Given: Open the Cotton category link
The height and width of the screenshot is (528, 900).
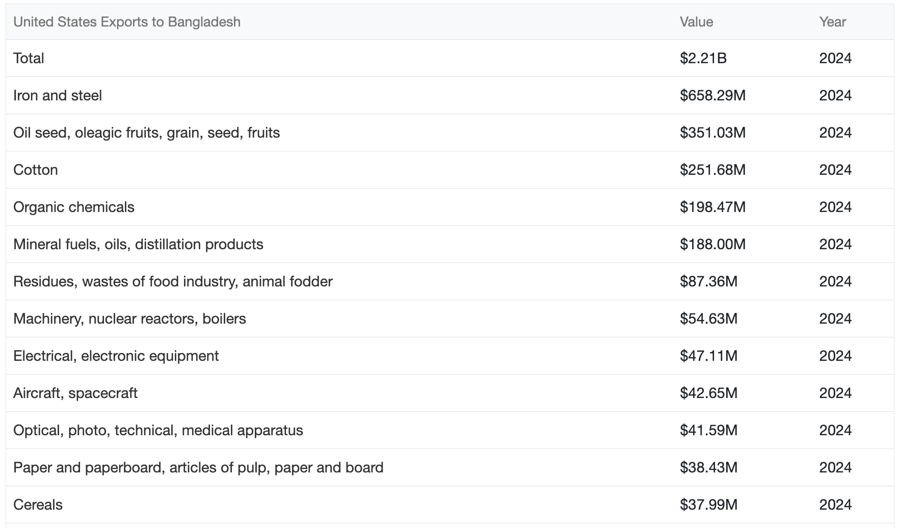Looking at the screenshot, I should pyautogui.click(x=36, y=170).
